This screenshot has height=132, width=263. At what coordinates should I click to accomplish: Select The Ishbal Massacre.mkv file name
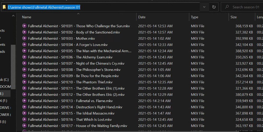coord(71,113)
